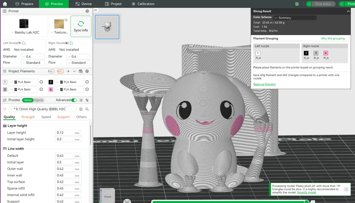Add a new project filament
Image resolution: width=355 pixels, height=203 pixels.
[68, 71]
